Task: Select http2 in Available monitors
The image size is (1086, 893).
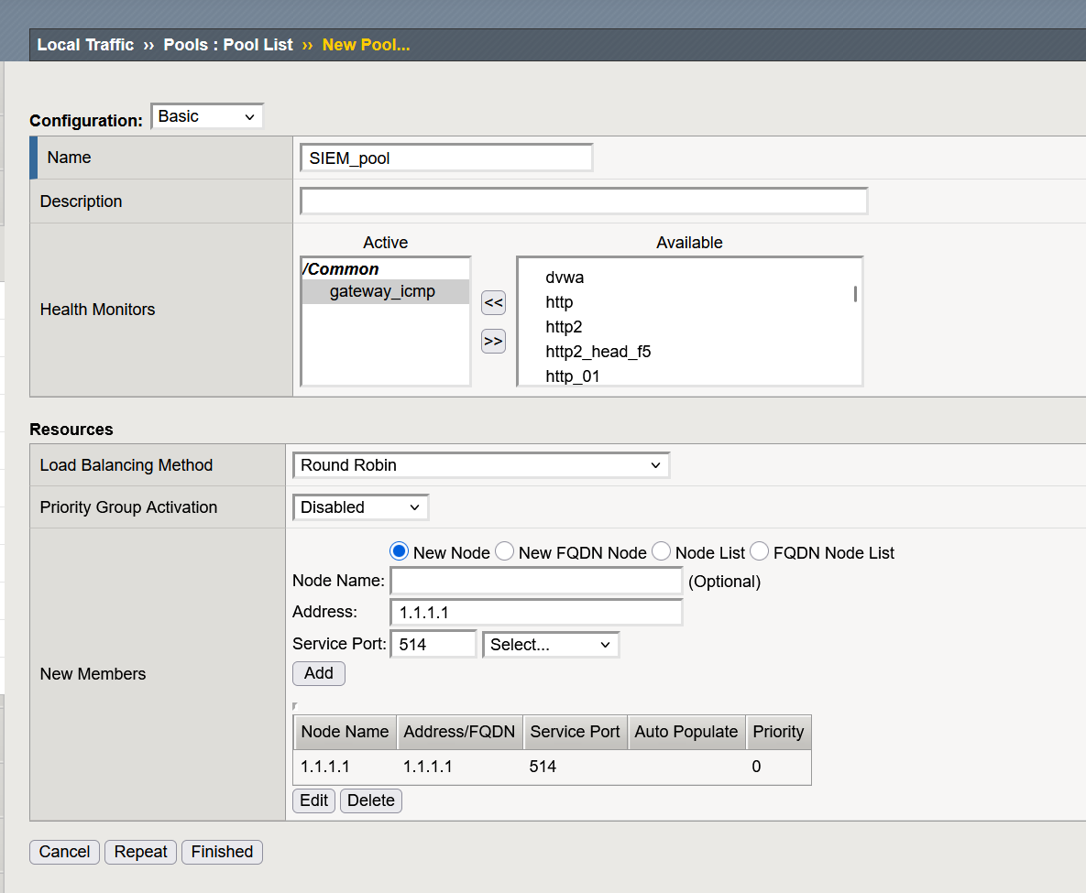Action: pyautogui.click(x=564, y=327)
